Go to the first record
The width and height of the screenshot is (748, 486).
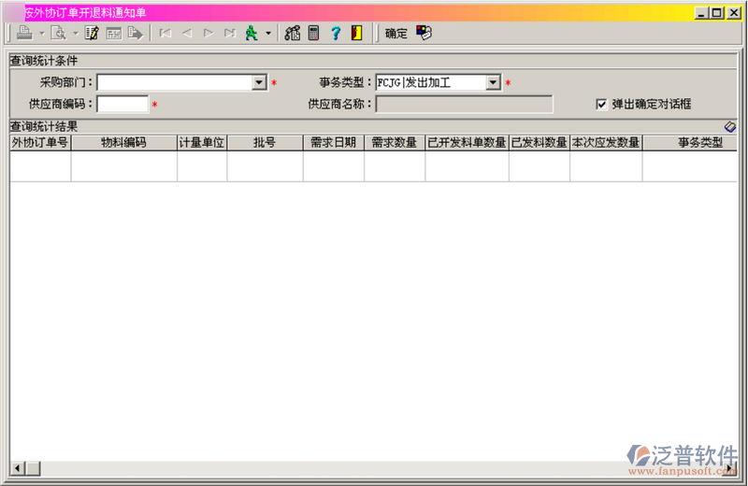[165, 33]
